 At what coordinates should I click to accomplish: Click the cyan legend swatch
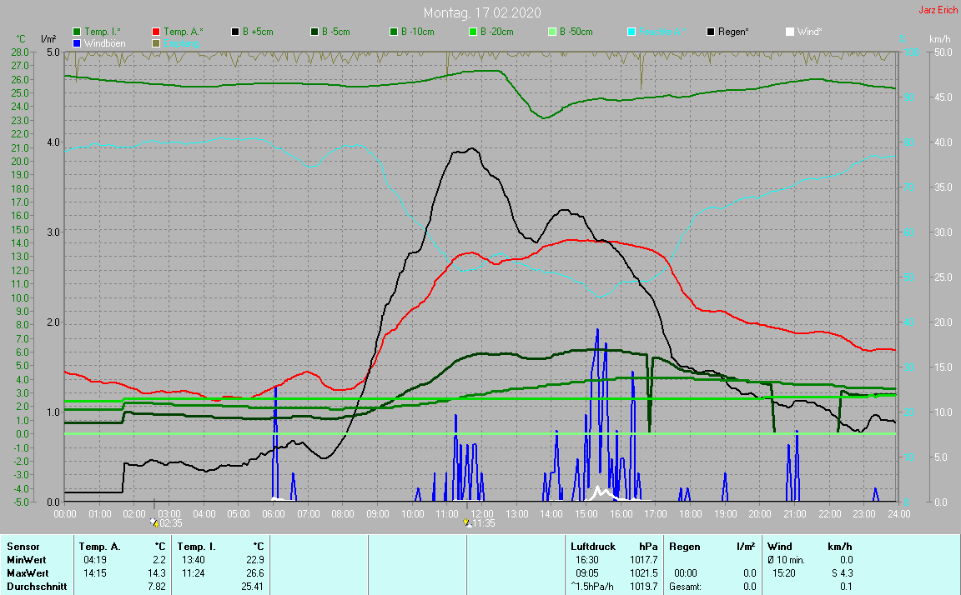pyautogui.click(x=631, y=32)
